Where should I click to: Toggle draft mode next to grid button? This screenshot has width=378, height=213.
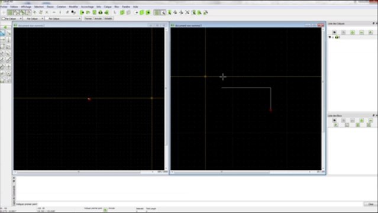163,12
